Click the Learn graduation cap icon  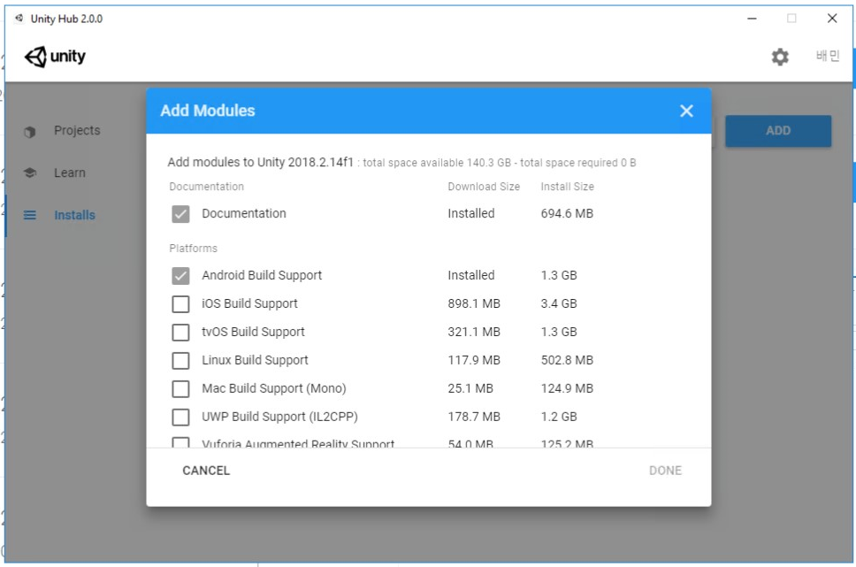[x=30, y=172]
